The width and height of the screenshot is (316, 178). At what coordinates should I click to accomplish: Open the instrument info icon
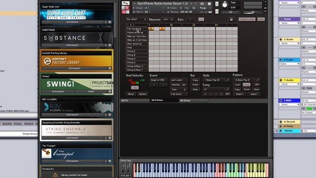(209, 3)
